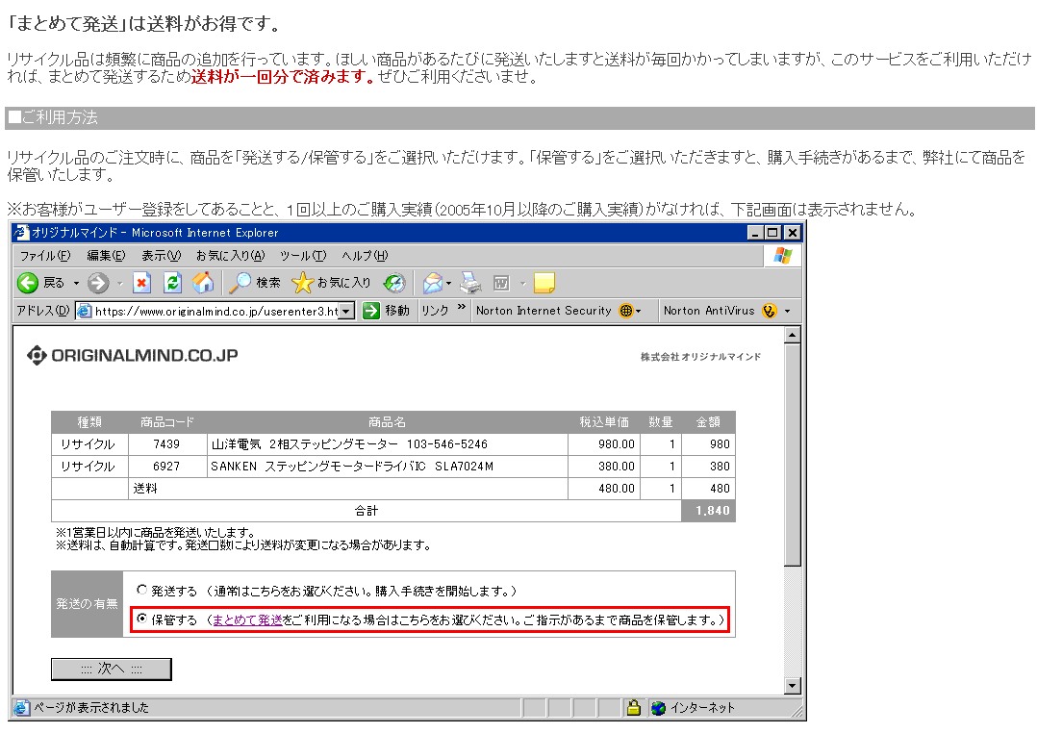Click the IE icon in the title bar
The width and height of the screenshot is (1037, 733).
pos(21,232)
